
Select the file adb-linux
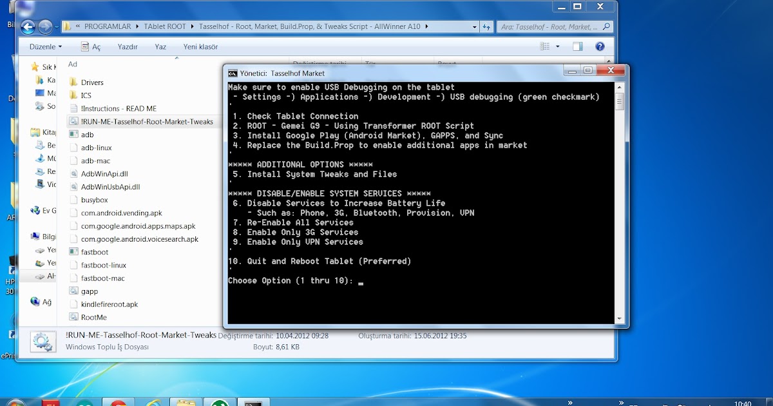point(97,148)
